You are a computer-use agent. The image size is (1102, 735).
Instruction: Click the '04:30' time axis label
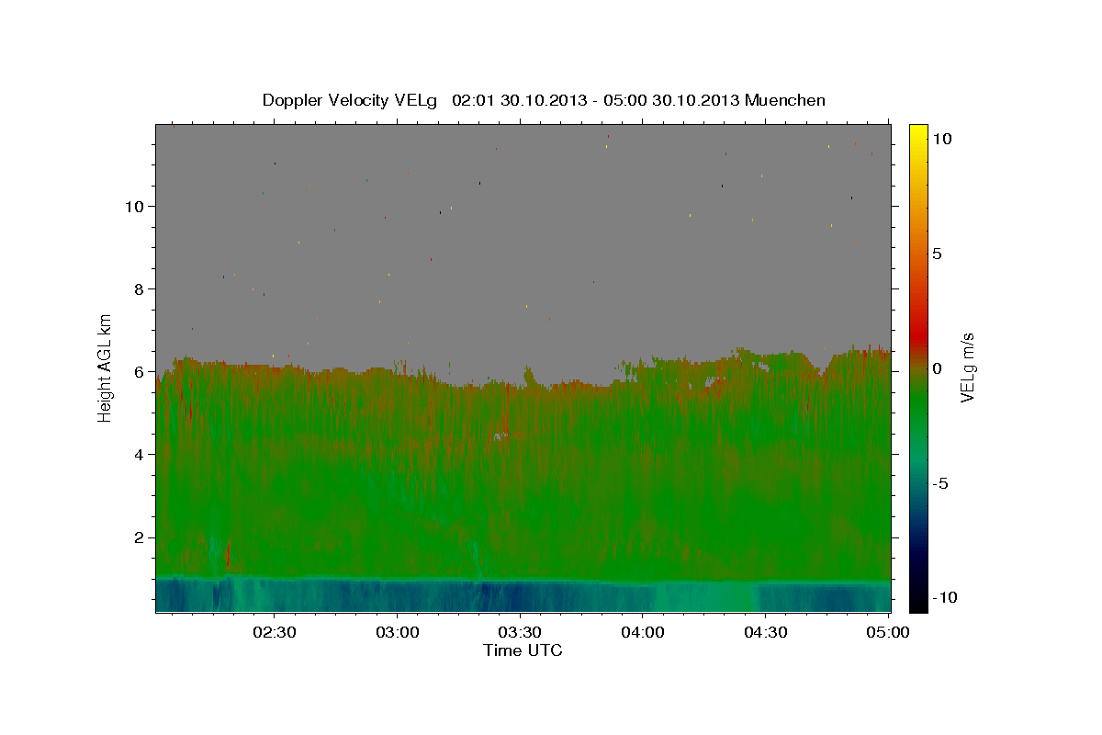pos(766,632)
